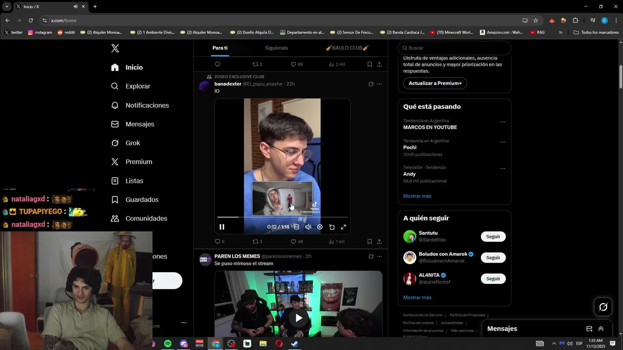Viewport: 623px width, 350px height.
Task: Open the MARCOS EN YOUTUBE trend
Action: [430, 127]
